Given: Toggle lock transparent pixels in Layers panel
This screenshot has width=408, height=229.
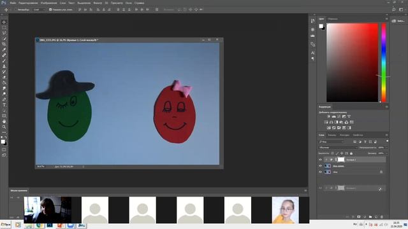Looking at the screenshot, I should (x=332, y=153).
